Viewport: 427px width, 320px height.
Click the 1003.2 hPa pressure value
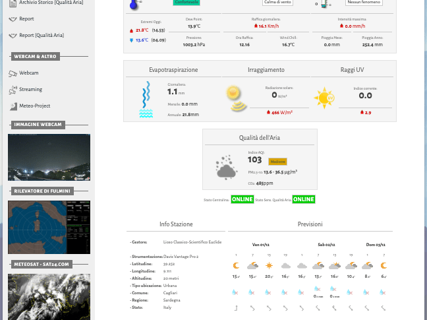(x=194, y=45)
